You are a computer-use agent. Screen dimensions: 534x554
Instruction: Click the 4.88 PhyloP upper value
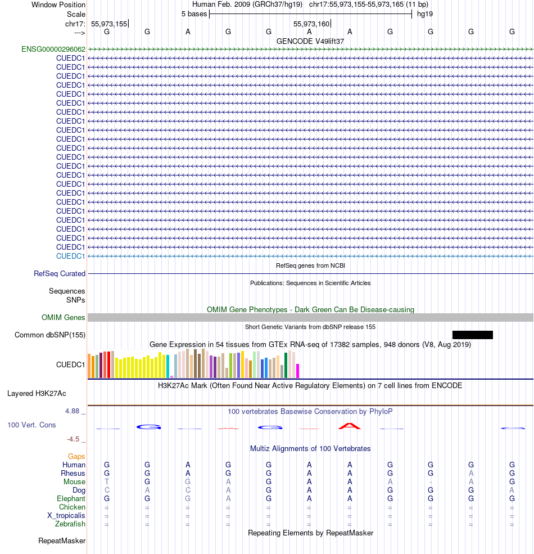click(72, 411)
